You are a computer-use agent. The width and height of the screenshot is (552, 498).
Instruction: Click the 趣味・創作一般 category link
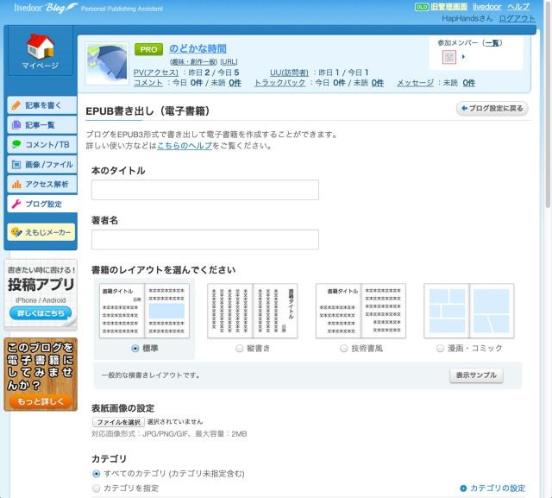pyautogui.click(x=193, y=62)
